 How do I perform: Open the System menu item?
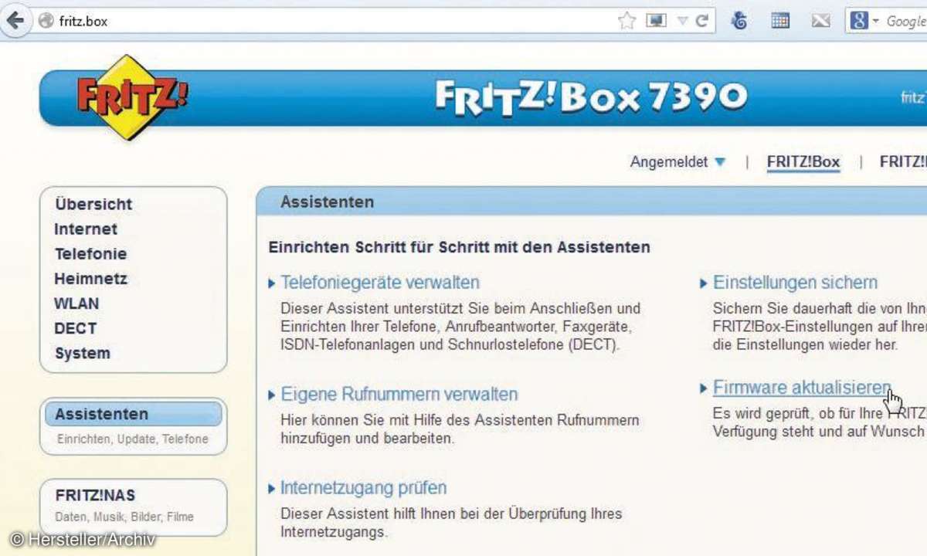pyautogui.click(x=82, y=353)
